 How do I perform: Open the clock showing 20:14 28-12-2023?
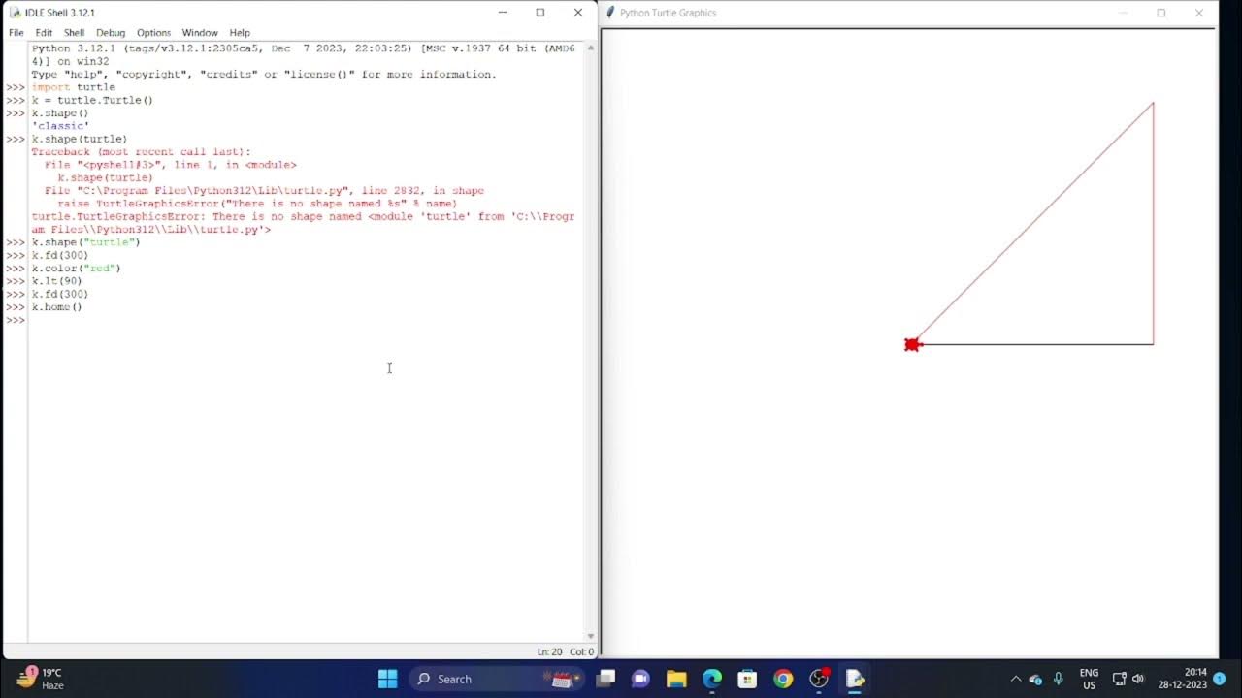coord(1182,679)
